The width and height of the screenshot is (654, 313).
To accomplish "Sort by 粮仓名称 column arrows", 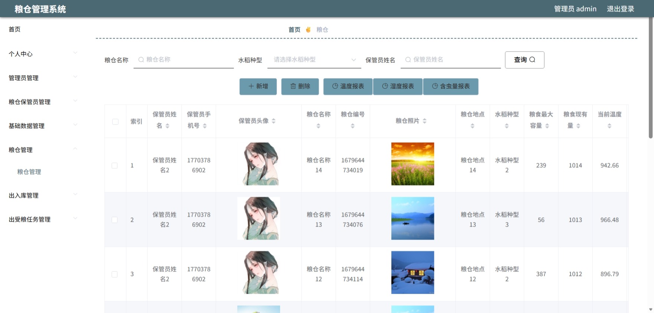I will (x=318, y=126).
